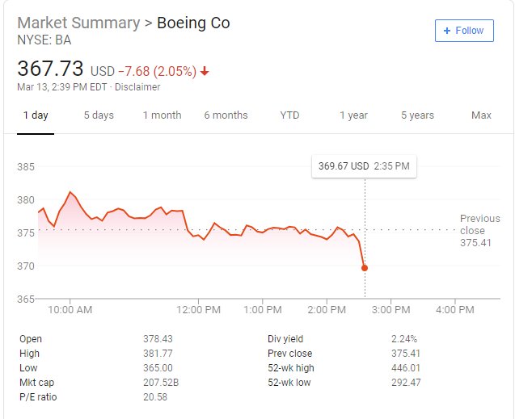Click the Follow button
Screen dimensions: 515x419
(x=463, y=31)
